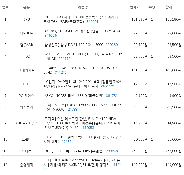Click row number 10

(5, 139)
